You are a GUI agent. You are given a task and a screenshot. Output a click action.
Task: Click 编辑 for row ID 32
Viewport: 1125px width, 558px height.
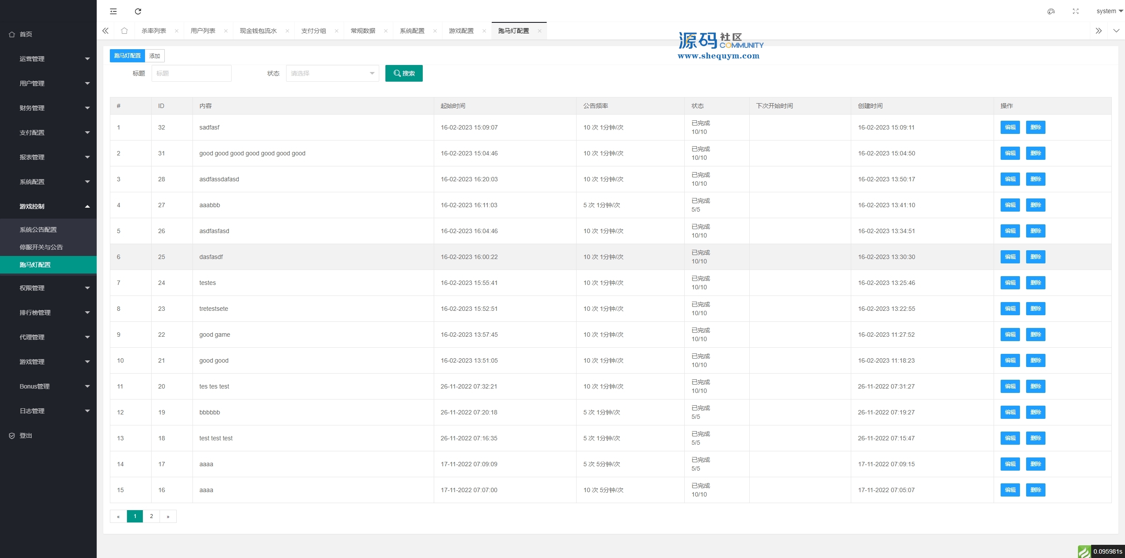click(x=1009, y=127)
